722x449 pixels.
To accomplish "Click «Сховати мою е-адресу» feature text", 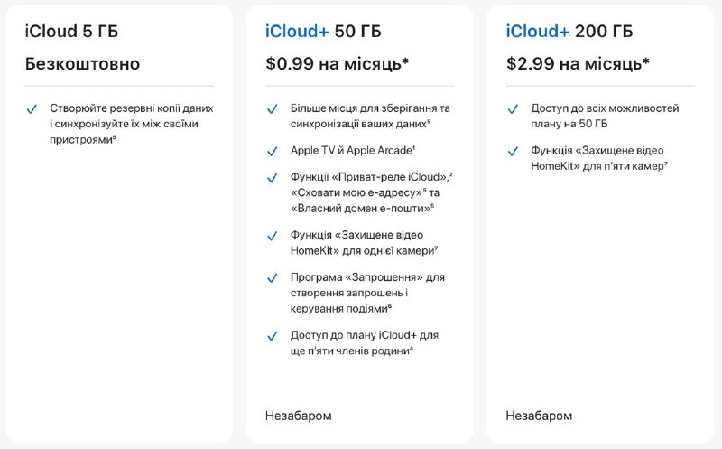I will [358, 192].
